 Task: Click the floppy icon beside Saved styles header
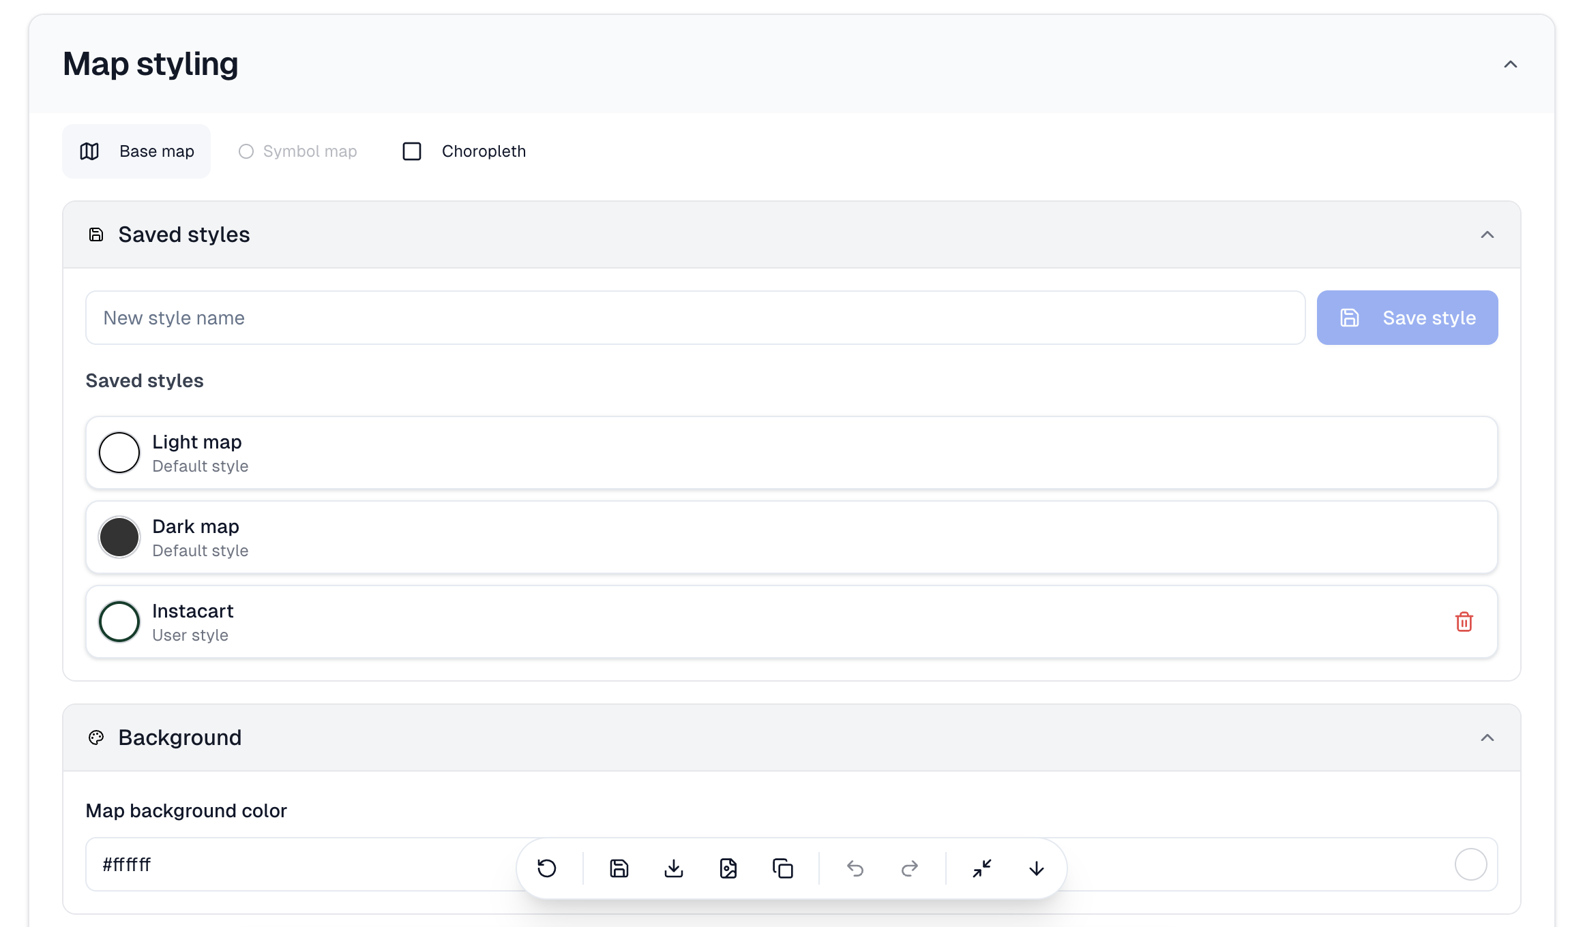[96, 234]
